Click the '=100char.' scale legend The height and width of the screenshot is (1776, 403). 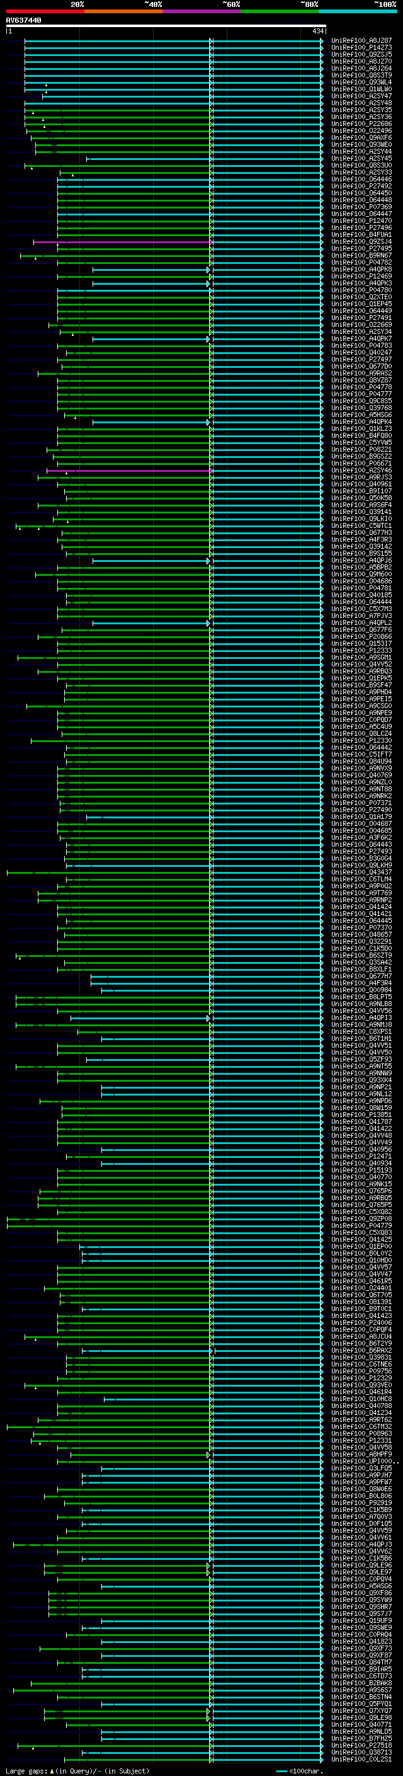click(x=300, y=1771)
